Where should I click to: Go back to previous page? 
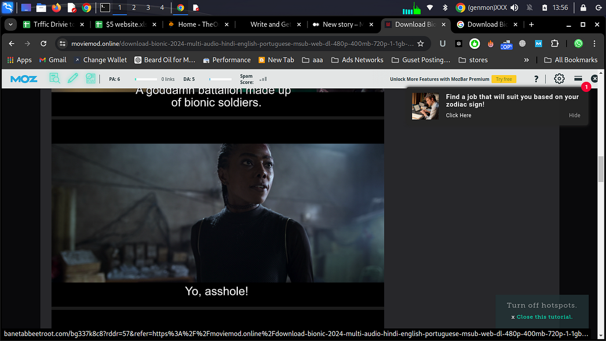point(12,44)
